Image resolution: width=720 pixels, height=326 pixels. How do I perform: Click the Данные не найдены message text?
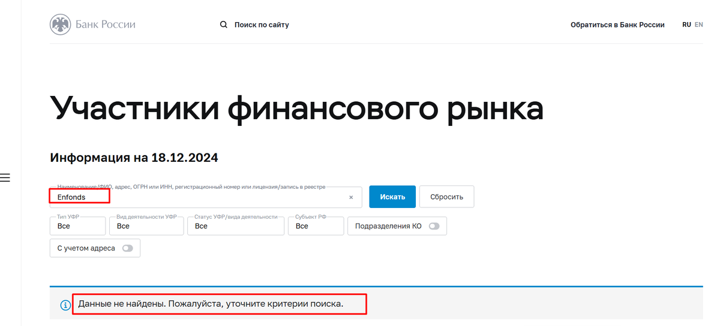pyautogui.click(x=211, y=304)
